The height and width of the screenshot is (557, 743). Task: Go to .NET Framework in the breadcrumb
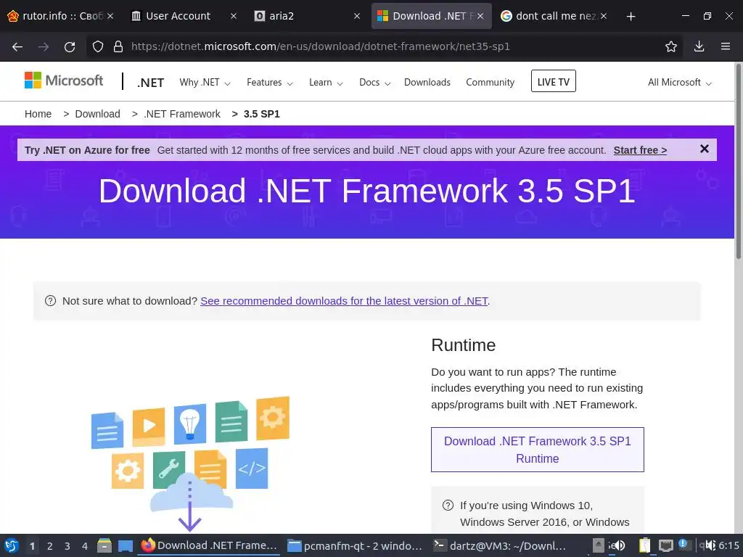pyautogui.click(x=182, y=114)
